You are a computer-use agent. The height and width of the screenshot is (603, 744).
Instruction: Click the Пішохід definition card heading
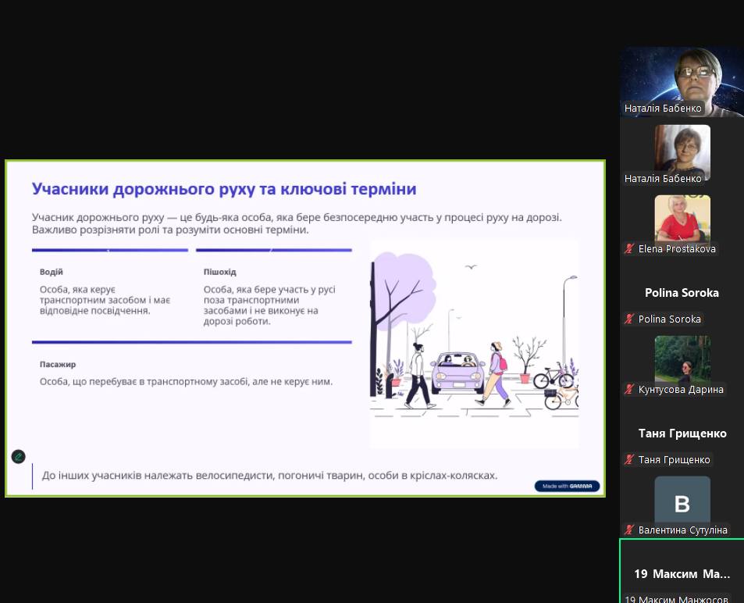point(219,272)
